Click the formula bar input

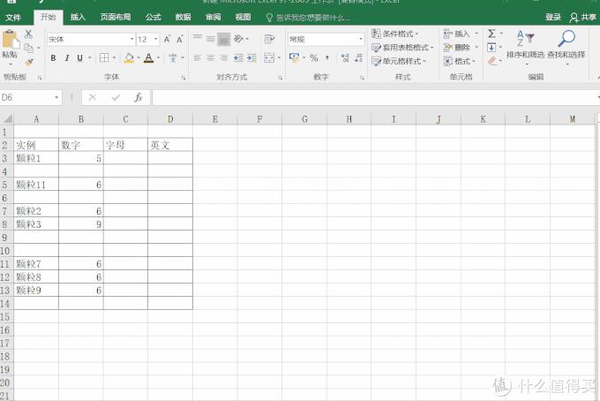(375, 97)
